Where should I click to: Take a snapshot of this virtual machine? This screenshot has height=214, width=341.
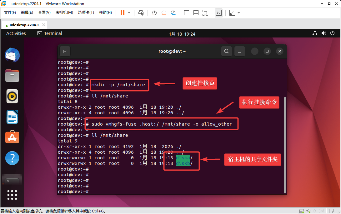pyautogui.click(x=154, y=13)
